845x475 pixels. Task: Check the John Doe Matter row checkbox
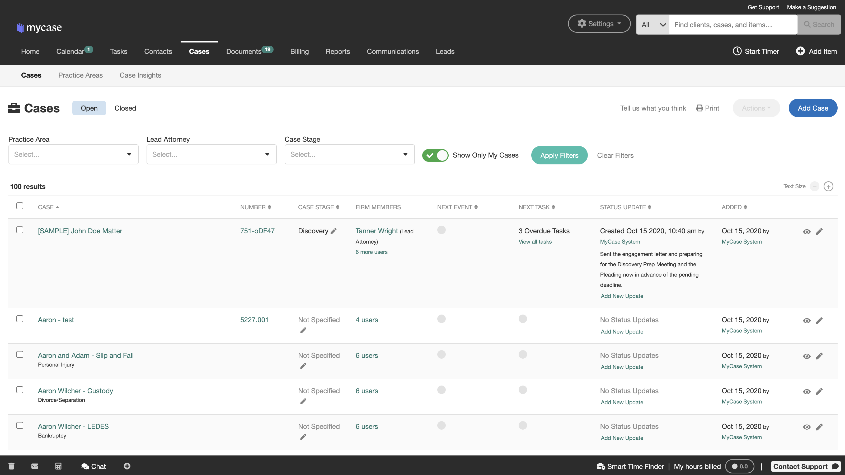pos(20,230)
